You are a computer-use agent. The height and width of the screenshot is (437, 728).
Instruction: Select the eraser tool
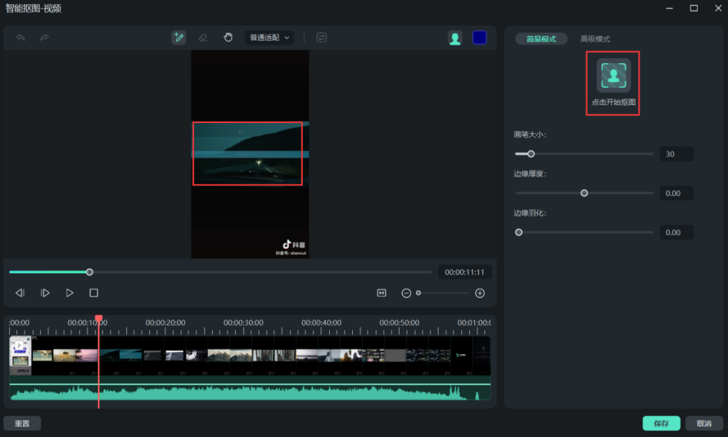pyautogui.click(x=203, y=38)
